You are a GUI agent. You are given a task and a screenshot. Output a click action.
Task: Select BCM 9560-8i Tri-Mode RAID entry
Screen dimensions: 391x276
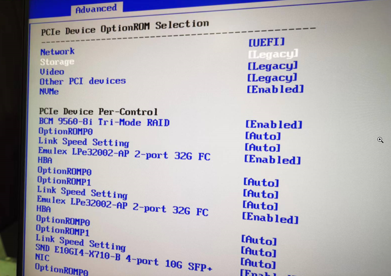(104, 122)
